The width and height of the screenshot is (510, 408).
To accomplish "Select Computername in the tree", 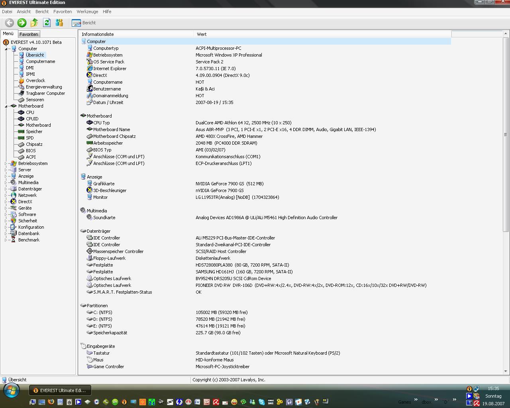I will point(40,61).
